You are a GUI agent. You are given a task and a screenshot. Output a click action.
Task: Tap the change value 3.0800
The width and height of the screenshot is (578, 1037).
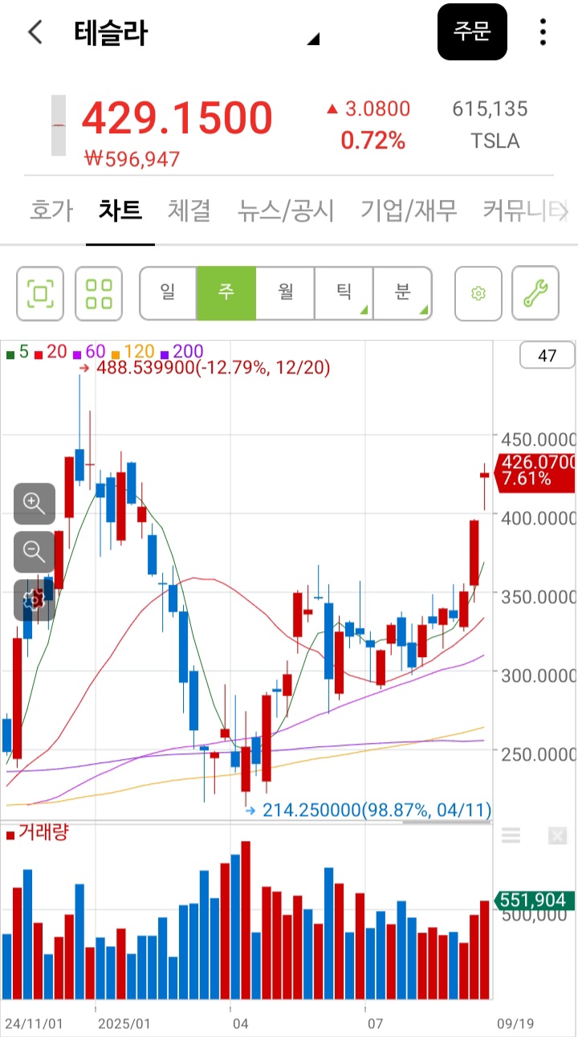coord(368,108)
